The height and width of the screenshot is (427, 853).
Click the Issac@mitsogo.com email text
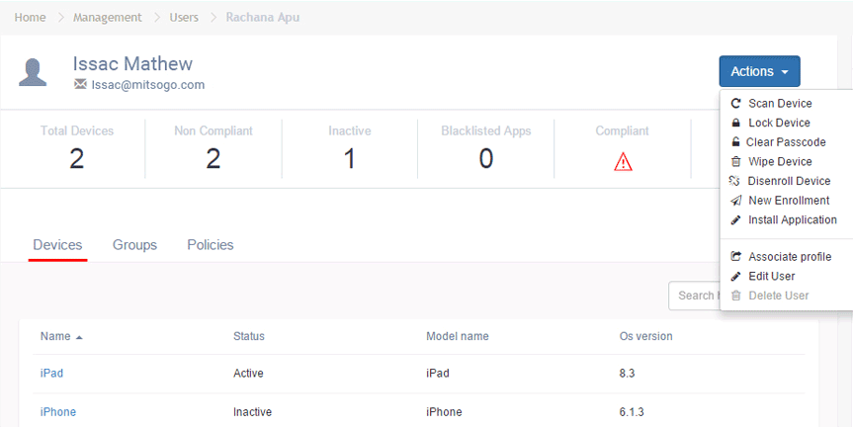(x=148, y=85)
